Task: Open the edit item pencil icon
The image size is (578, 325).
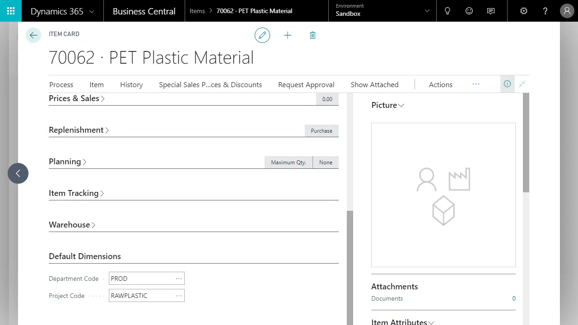Action: 262,35
